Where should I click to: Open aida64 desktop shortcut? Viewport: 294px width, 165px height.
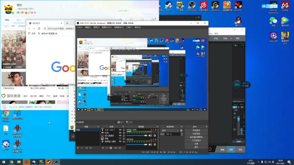285,6
